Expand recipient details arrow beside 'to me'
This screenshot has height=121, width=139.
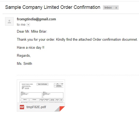pos(28,25)
